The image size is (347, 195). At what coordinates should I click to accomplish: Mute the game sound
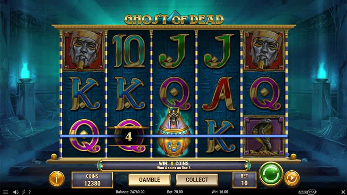click(16, 192)
